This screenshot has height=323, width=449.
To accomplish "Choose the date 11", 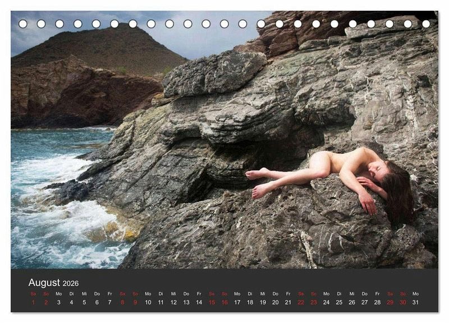I will (161, 302).
